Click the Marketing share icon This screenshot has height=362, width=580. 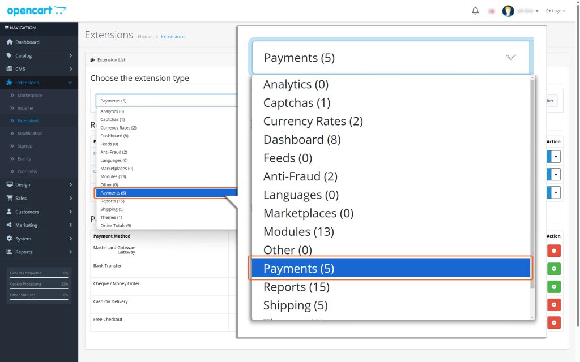(9, 225)
